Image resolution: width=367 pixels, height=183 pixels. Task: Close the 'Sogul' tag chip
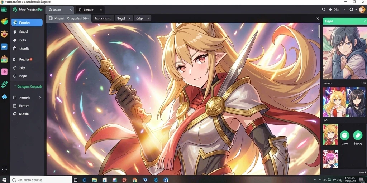(x=129, y=18)
